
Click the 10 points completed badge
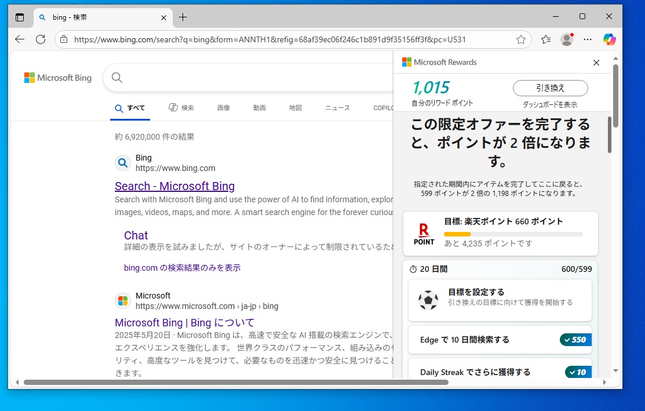[578, 372]
